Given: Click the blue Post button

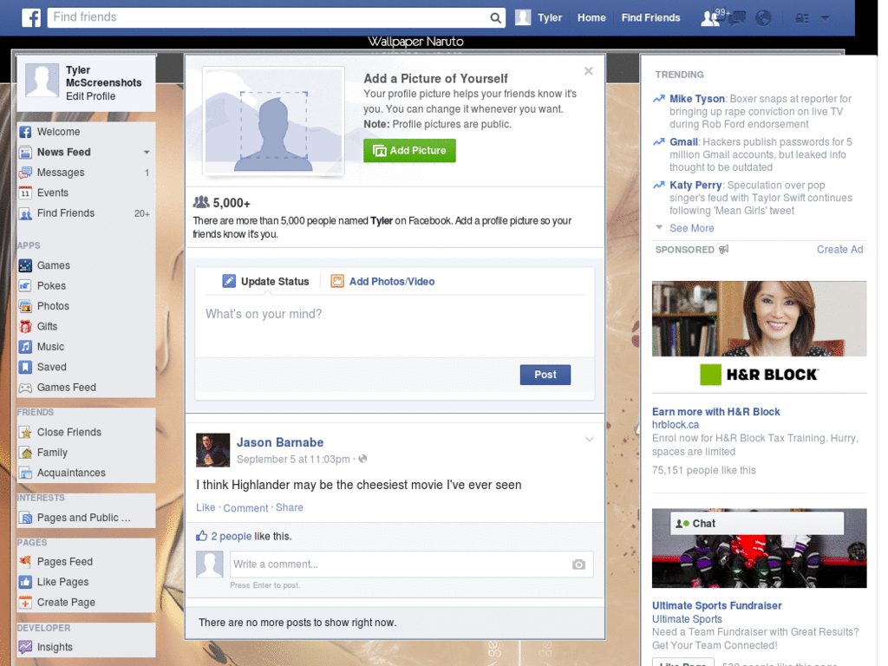Looking at the screenshot, I should point(545,375).
